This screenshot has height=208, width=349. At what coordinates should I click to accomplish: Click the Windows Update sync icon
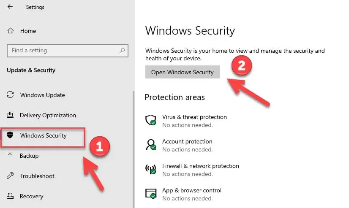(11, 95)
